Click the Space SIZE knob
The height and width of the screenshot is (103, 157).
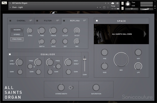(104, 66)
